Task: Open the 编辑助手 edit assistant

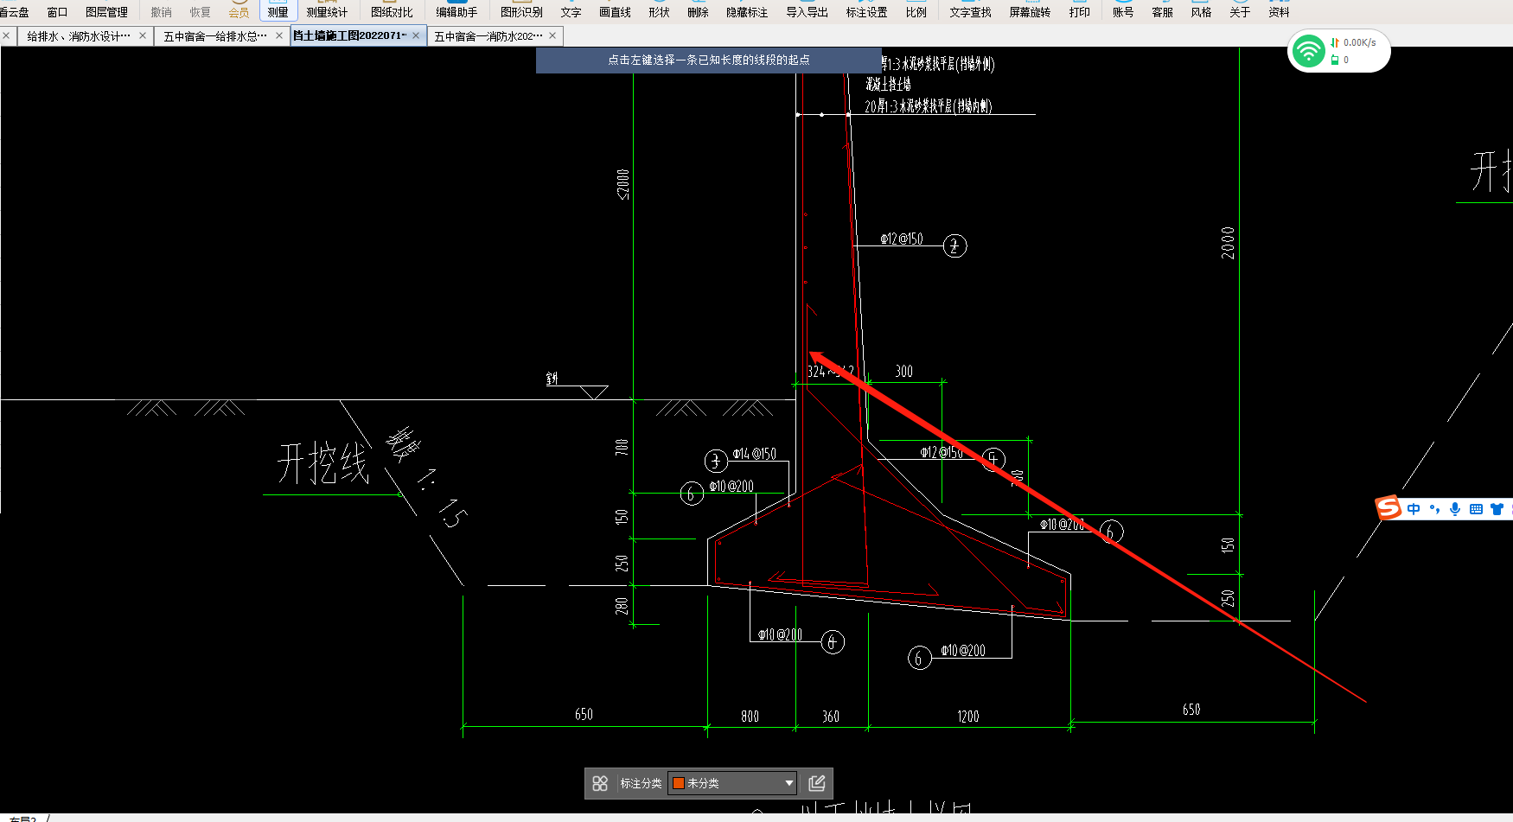Action: (x=456, y=12)
